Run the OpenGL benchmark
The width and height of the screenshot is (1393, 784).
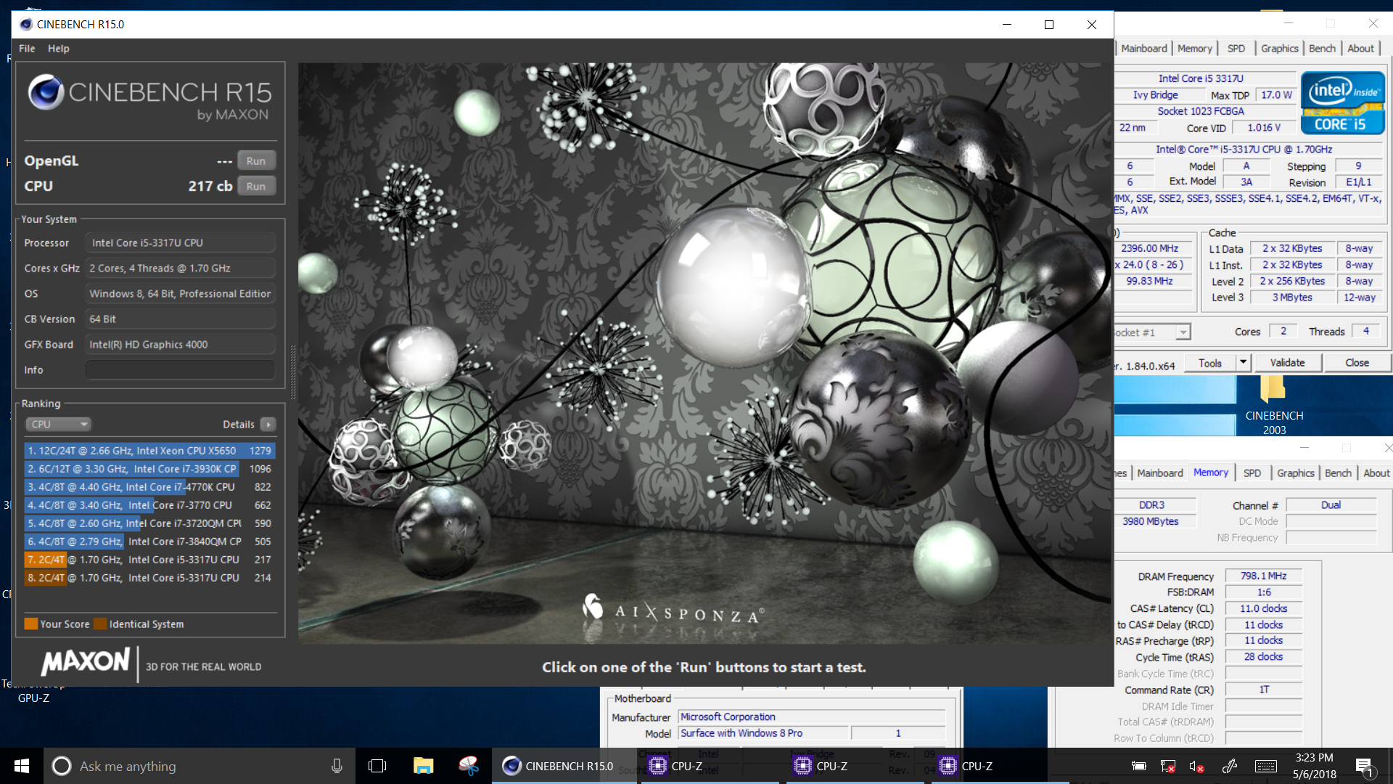(x=256, y=161)
